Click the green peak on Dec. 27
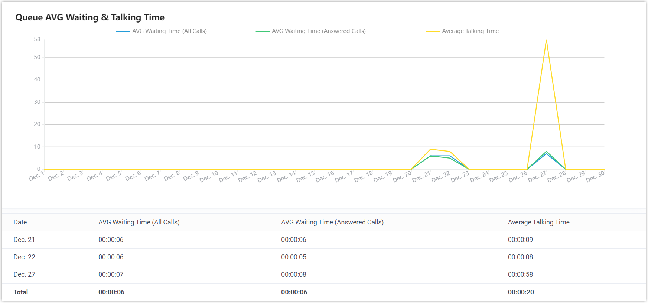648x303 pixels. [x=546, y=151]
